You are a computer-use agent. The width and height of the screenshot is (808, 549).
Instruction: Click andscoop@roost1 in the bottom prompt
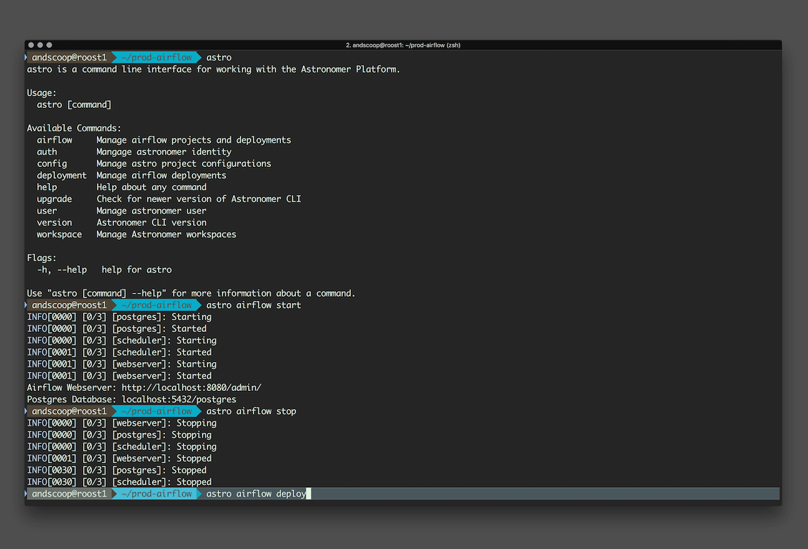click(69, 494)
